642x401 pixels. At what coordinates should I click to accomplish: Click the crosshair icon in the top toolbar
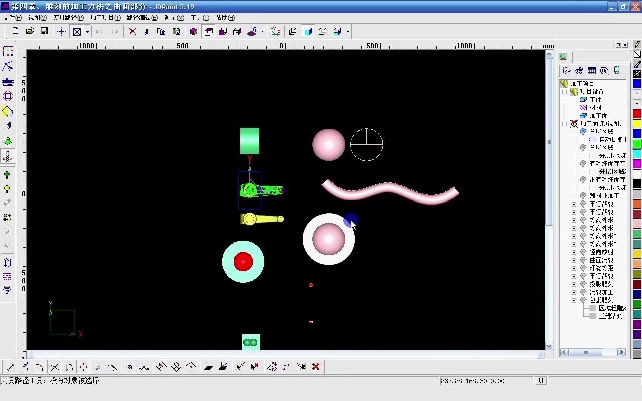click(x=61, y=31)
